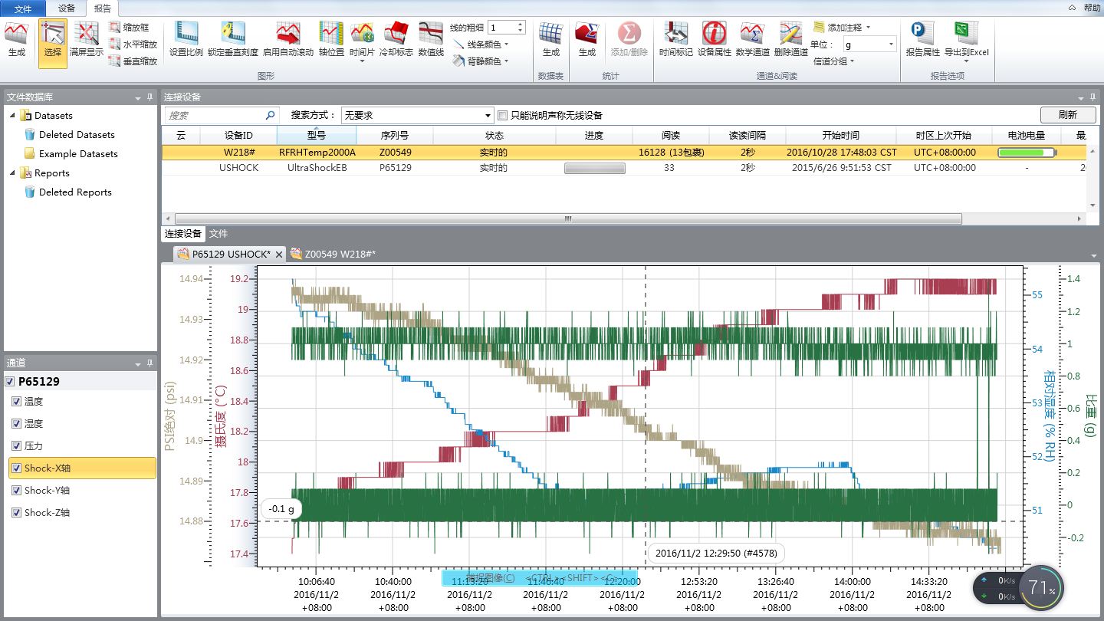Open 设备属性 device properties icon
1104x621 pixels.
coord(715,34)
